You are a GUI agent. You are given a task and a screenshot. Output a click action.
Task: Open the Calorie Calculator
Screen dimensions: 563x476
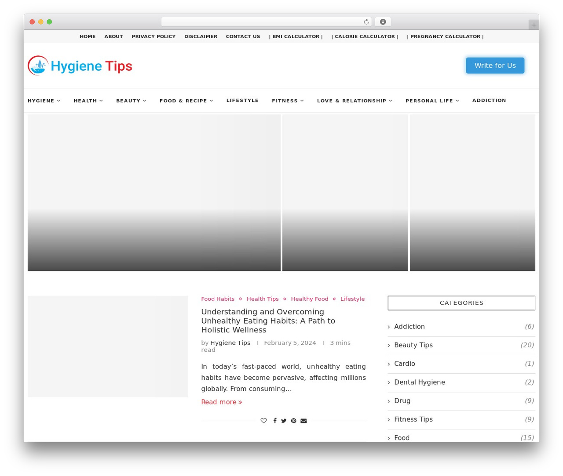tap(365, 36)
